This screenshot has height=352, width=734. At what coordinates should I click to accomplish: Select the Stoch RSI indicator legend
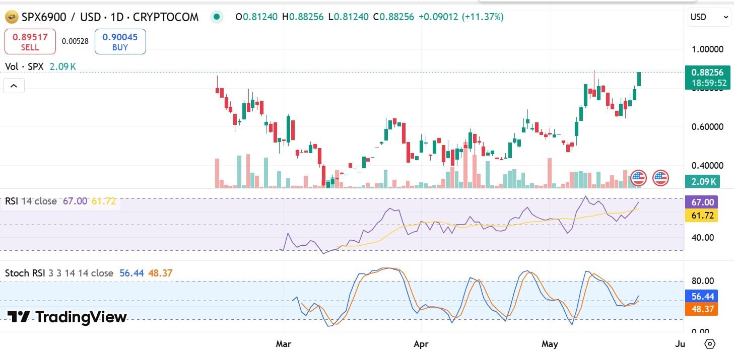click(x=59, y=273)
